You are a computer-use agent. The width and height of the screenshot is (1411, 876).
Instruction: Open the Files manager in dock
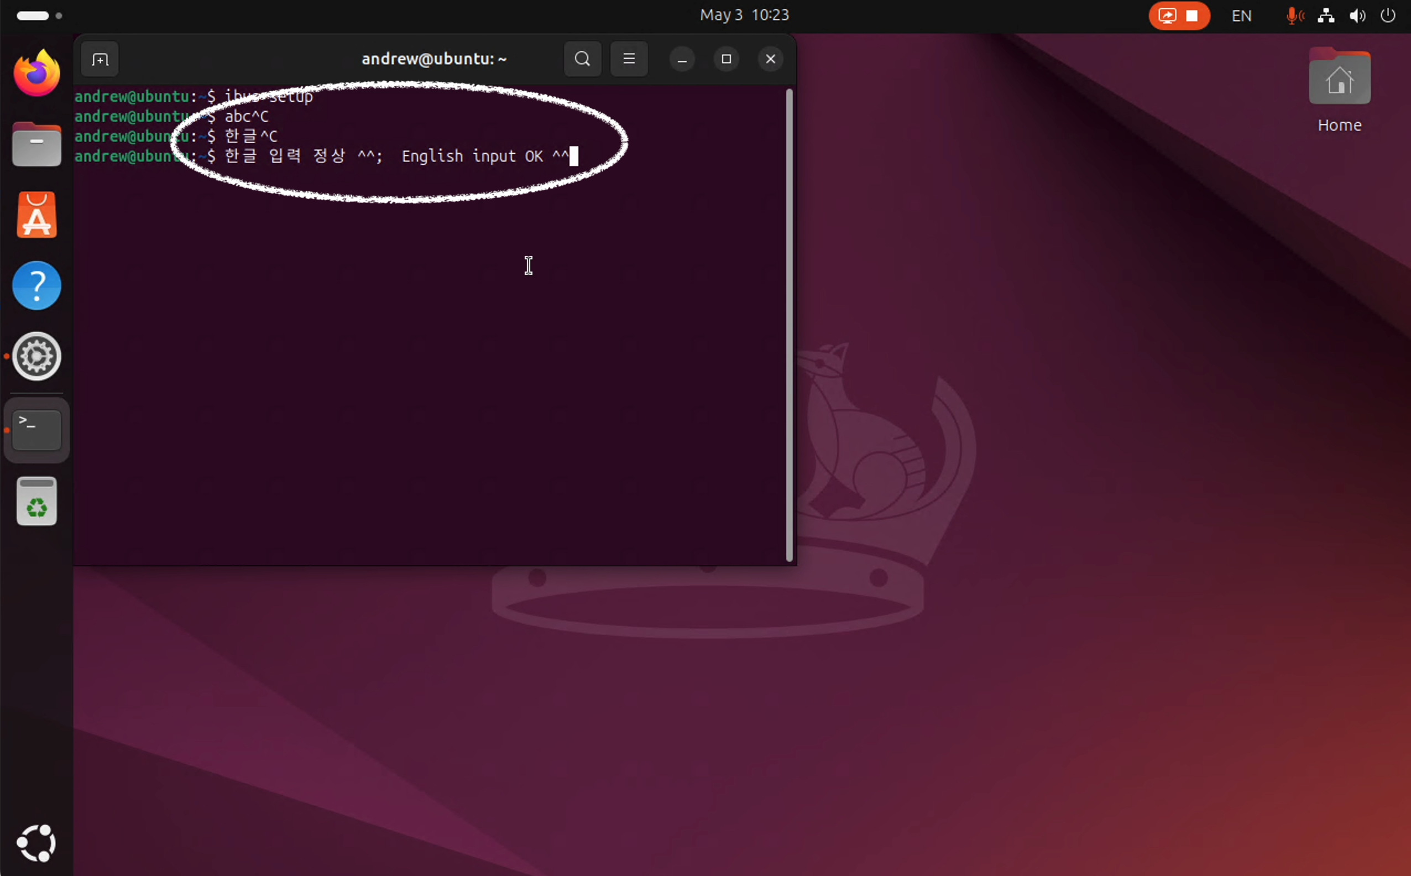click(36, 145)
